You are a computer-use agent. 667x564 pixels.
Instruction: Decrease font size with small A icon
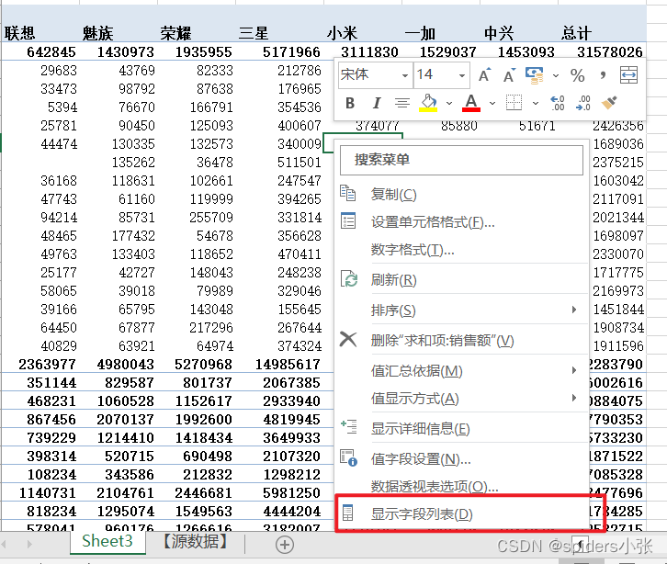pos(509,75)
